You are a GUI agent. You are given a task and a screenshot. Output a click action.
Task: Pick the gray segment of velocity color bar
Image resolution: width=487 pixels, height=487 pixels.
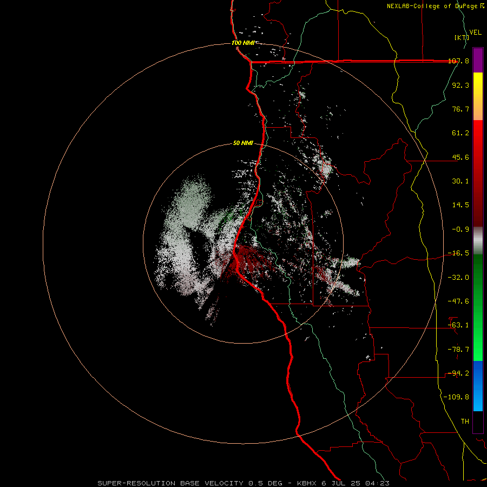tap(478, 241)
